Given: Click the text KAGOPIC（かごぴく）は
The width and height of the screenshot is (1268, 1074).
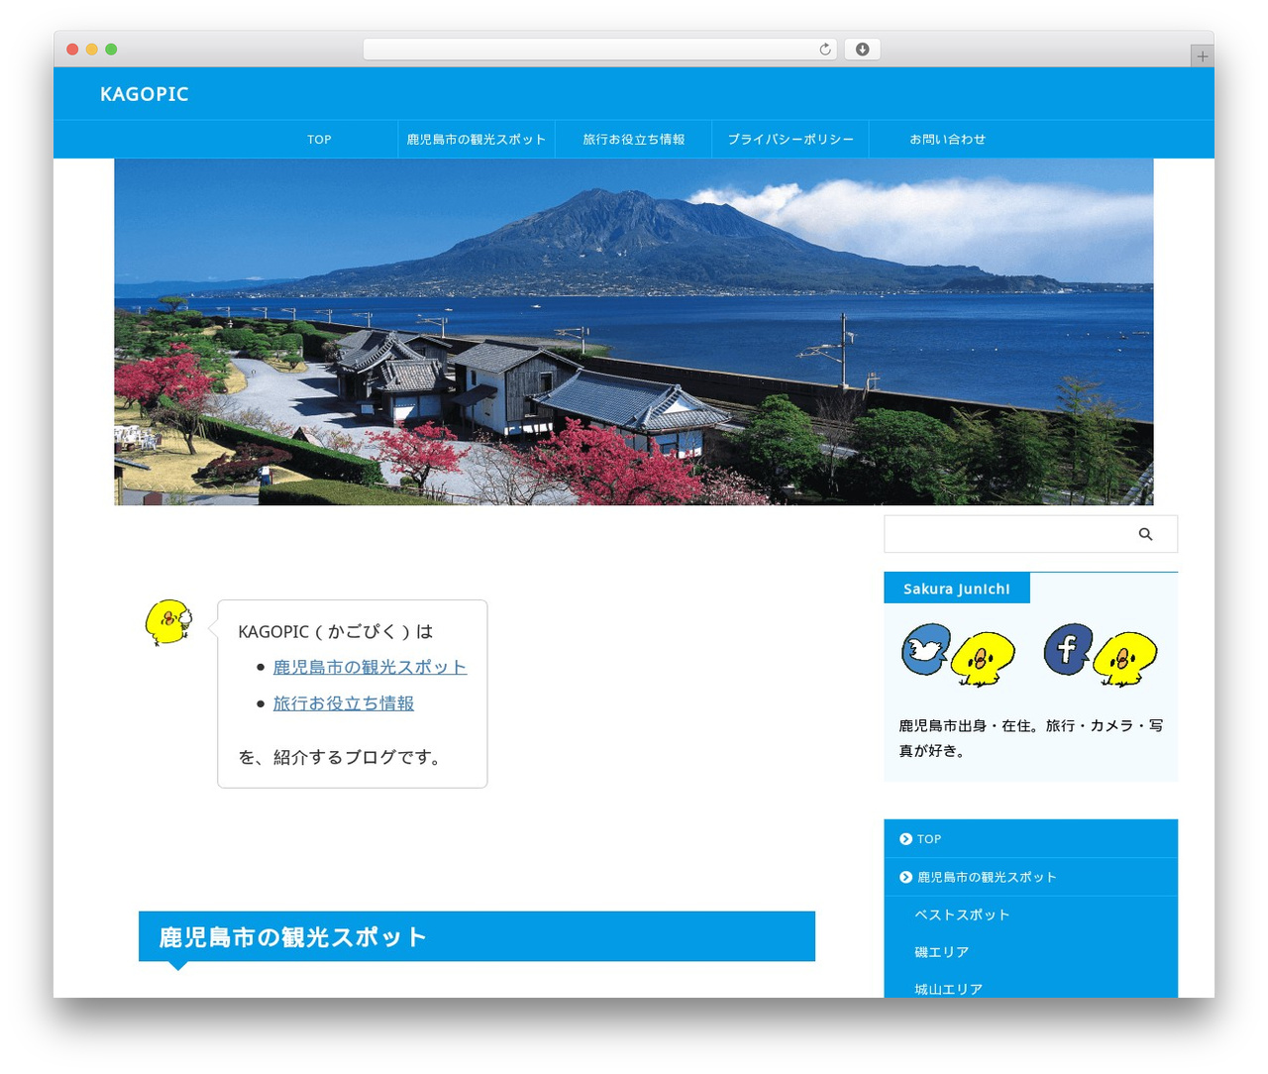Looking at the screenshot, I should tap(336, 631).
